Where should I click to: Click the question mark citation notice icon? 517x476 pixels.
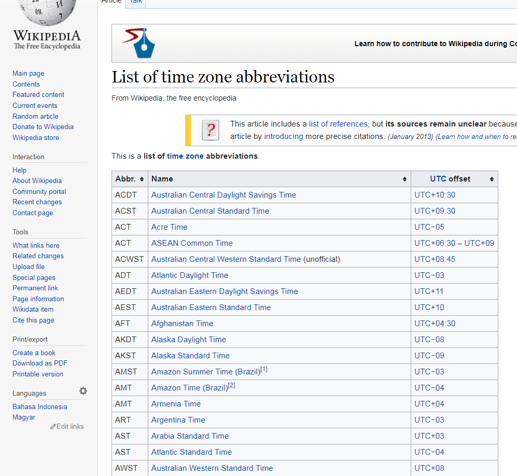[x=210, y=130]
